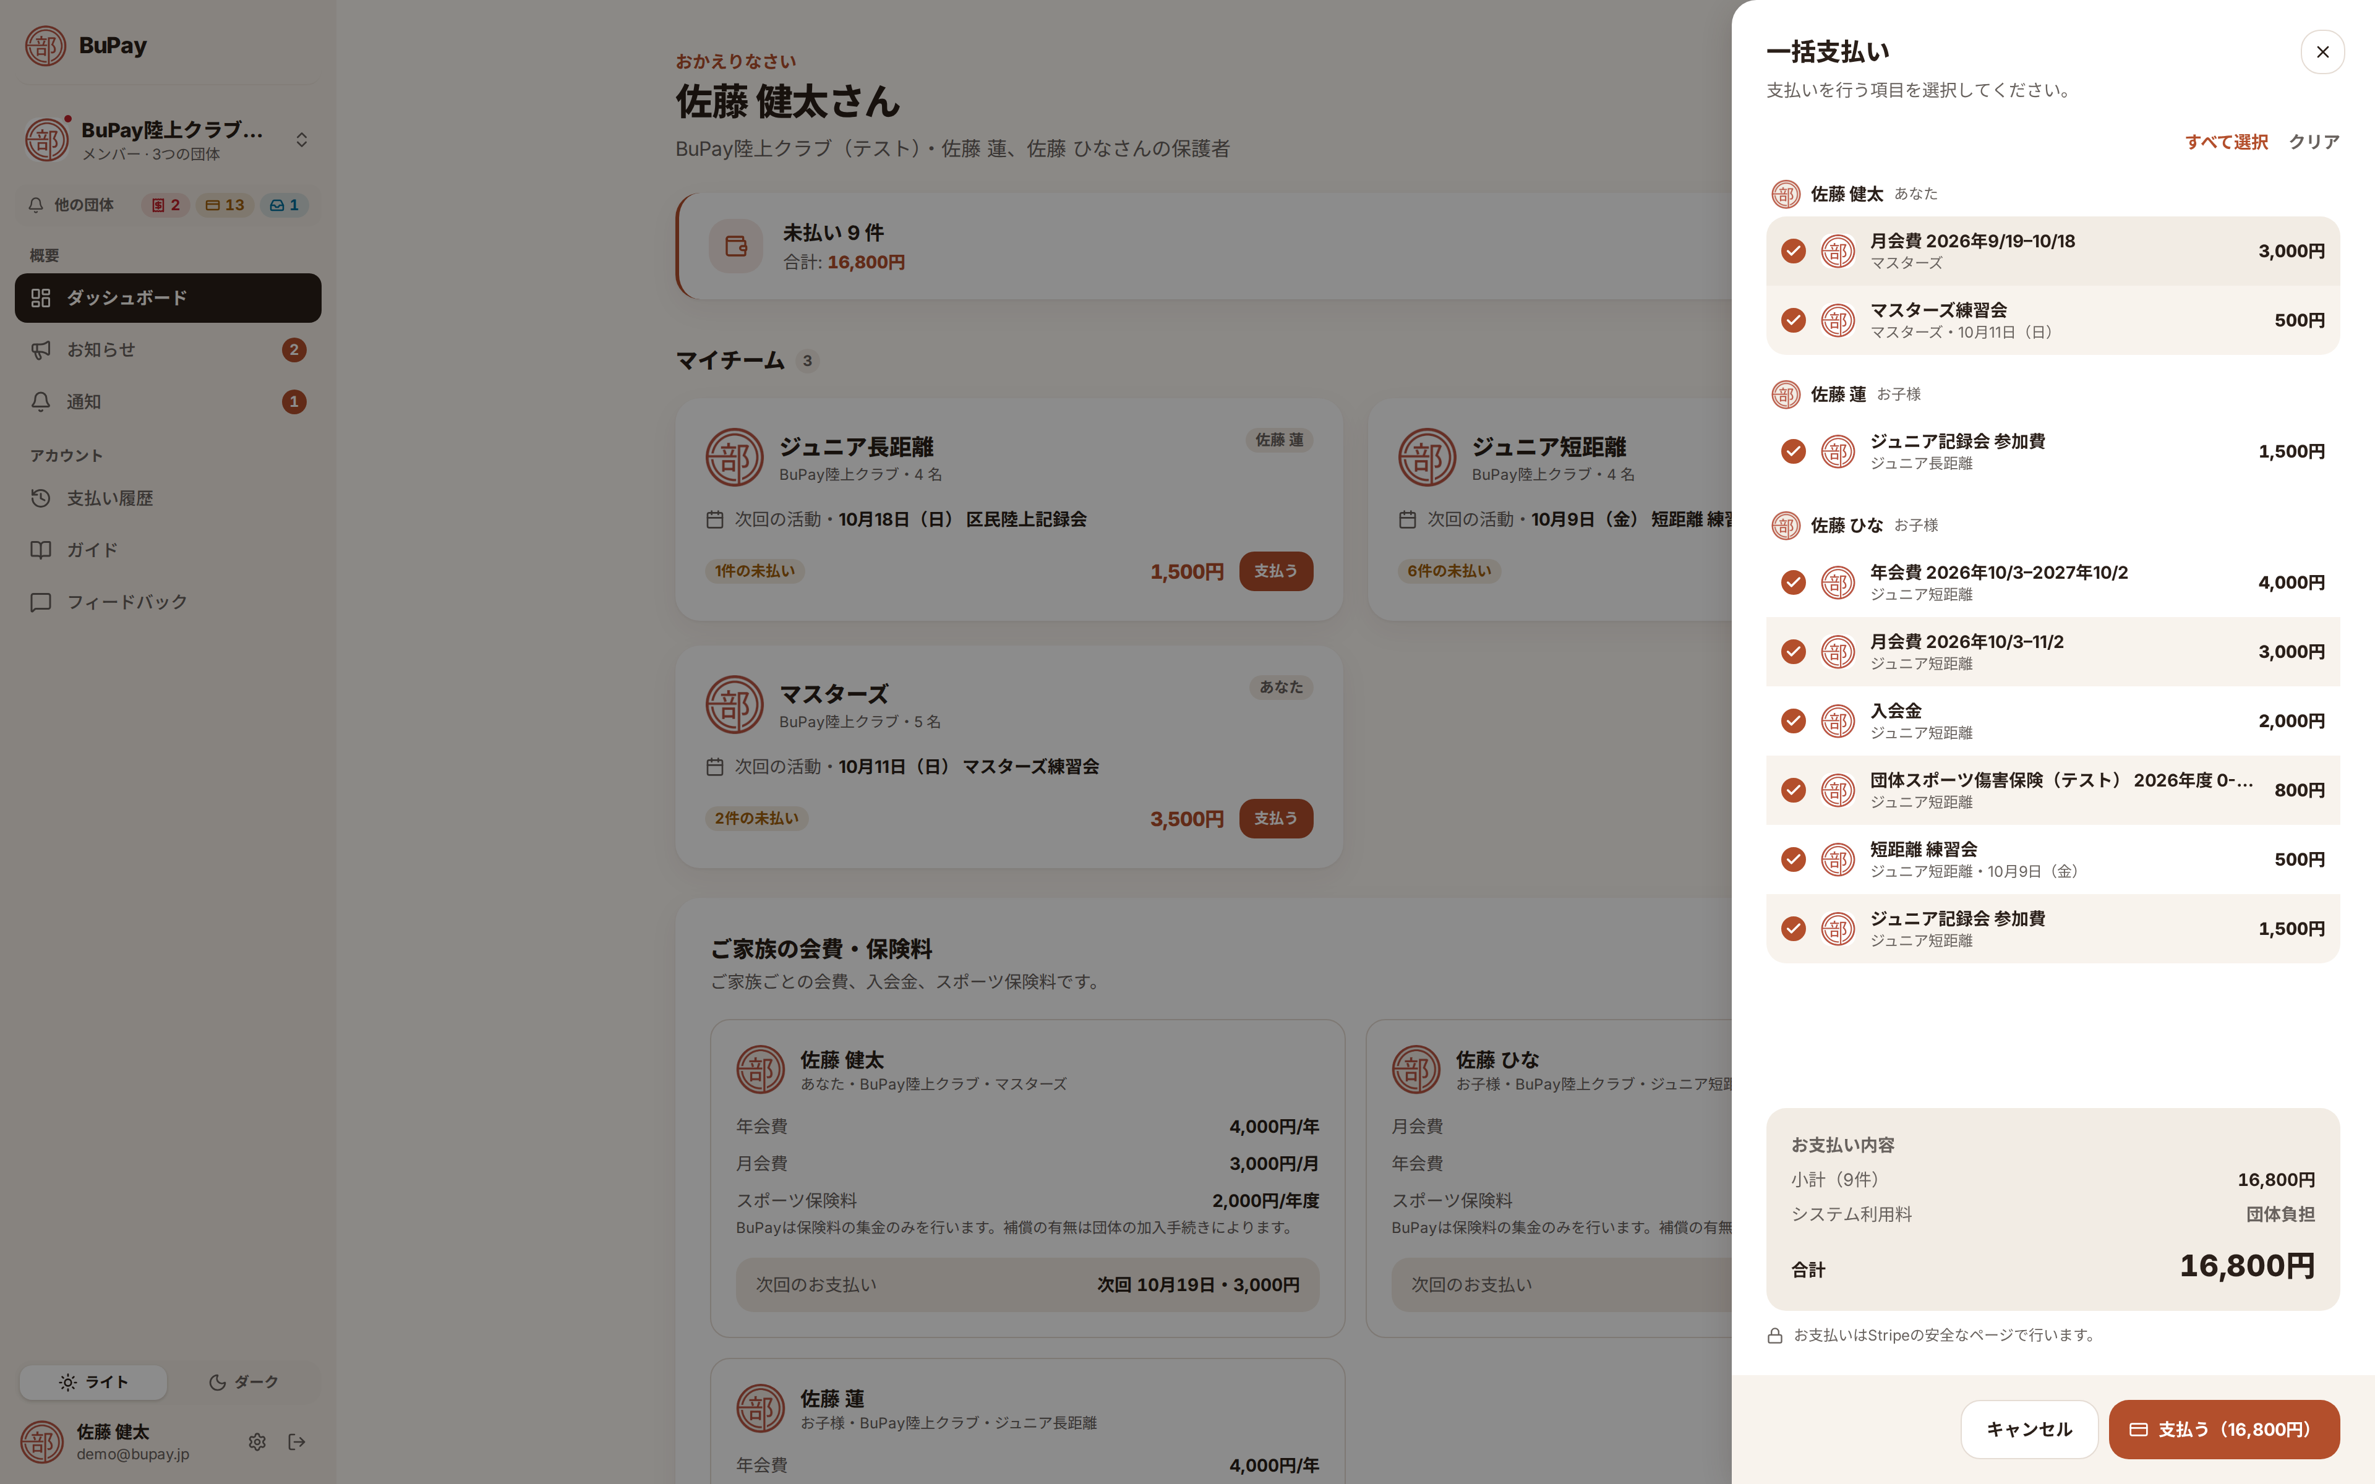Image resolution: width=2375 pixels, height=1484 pixels.
Task: Click the settings gear icon next to 佐藤 健太
Action: pos(257,1442)
